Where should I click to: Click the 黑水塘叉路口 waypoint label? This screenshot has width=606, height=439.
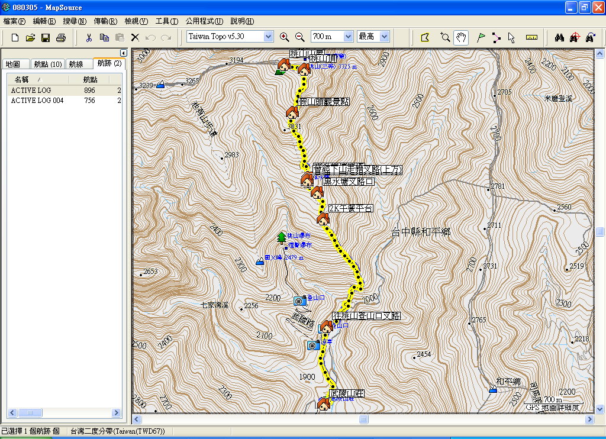tap(349, 181)
